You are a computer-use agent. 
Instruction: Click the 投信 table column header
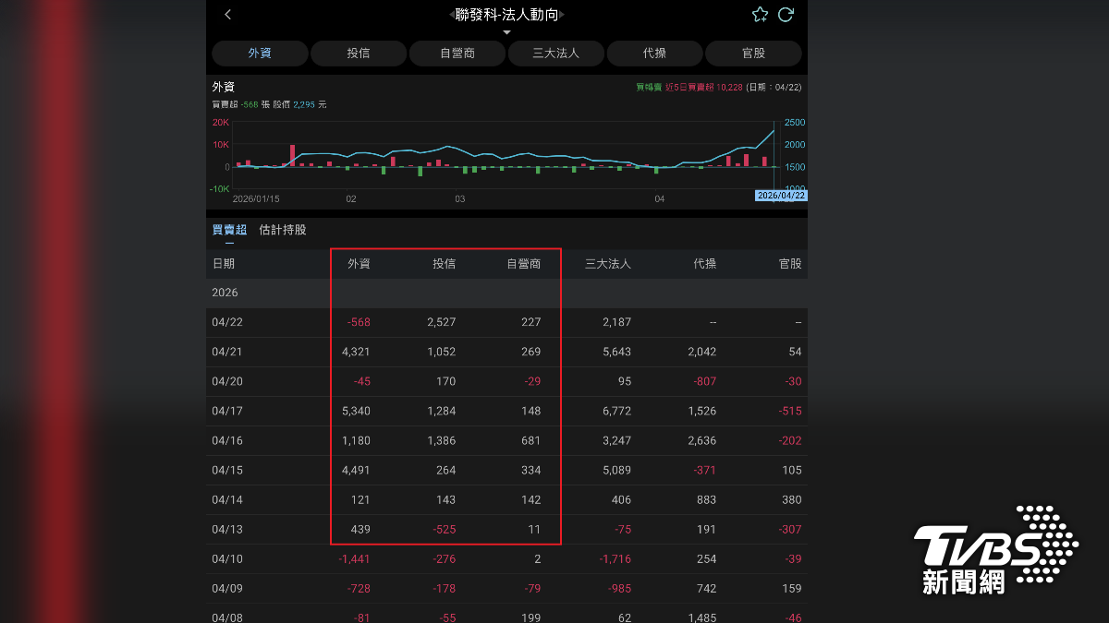point(444,264)
